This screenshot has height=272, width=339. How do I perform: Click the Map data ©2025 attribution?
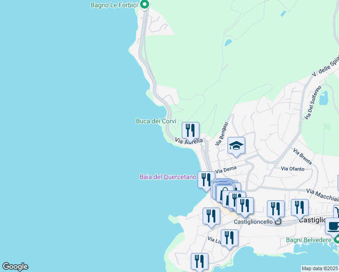(320, 268)
